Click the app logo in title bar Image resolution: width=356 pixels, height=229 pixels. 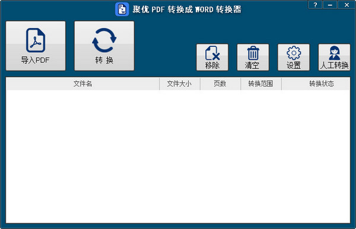[122, 9]
